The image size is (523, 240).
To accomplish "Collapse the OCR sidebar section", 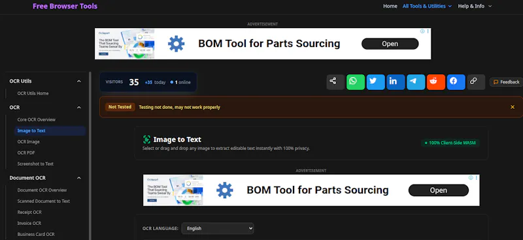I will click(x=78, y=108).
